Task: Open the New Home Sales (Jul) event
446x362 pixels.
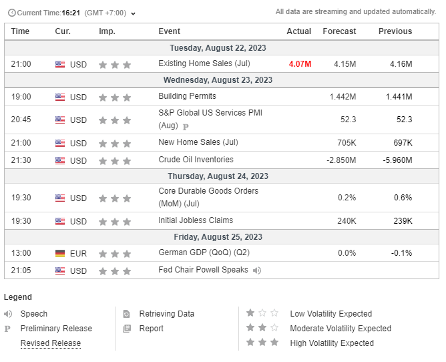Action: tap(198, 143)
